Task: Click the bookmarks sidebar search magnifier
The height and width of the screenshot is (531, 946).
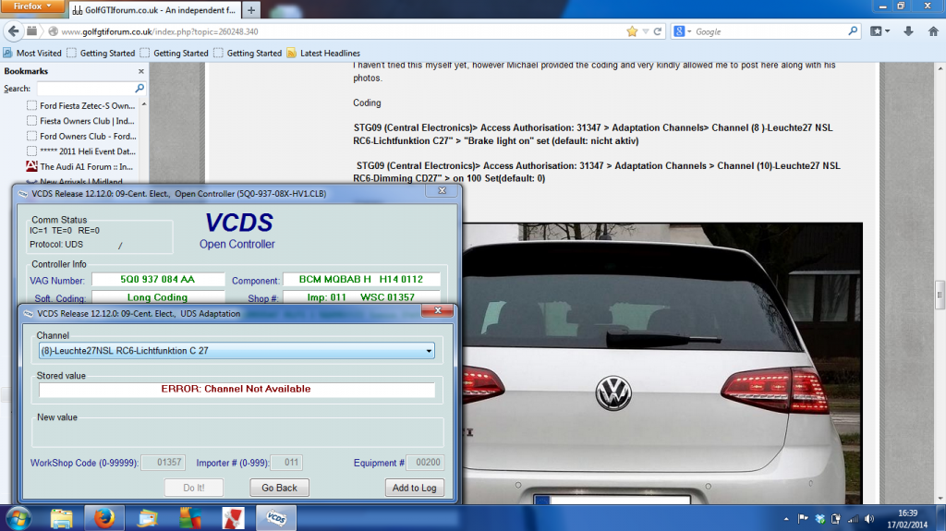Action: (139, 88)
